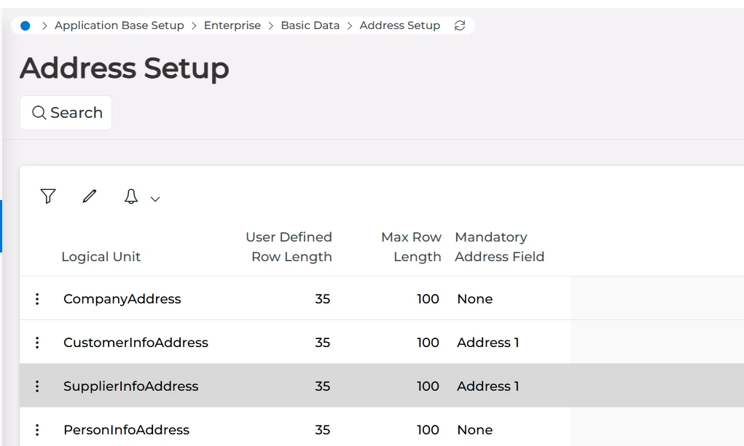Screen dimensions: 744x446
Task: Sort by User Defined Row Length header
Action: 289,247
